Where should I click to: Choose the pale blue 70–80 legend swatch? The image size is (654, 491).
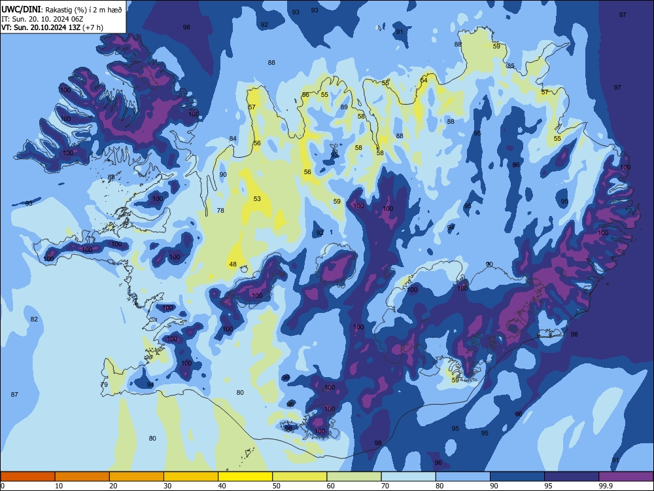tap(408, 477)
